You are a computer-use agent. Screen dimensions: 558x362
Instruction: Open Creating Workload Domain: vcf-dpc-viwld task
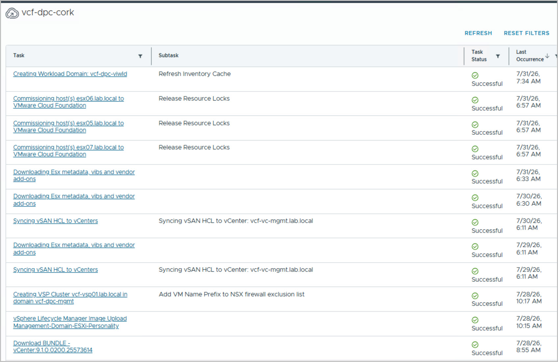click(70, 74)
